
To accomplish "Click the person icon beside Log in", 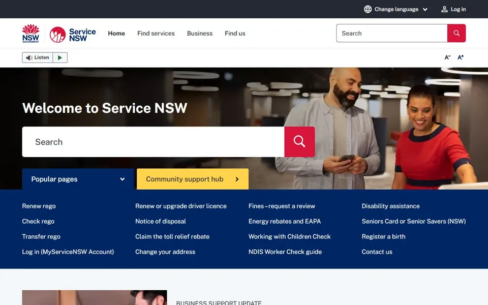I will coord(444,9).
